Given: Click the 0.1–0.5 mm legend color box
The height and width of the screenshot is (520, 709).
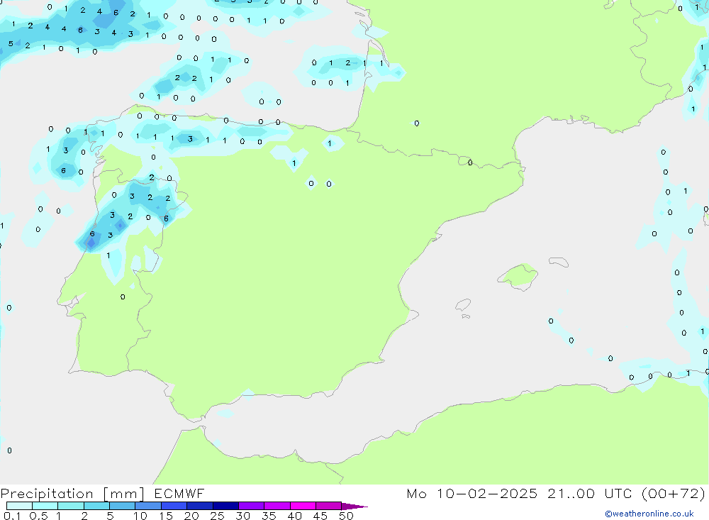Looking at the screenshot, I should tap(19, 506).
